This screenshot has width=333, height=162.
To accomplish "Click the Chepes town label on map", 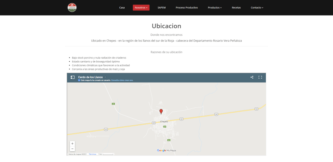I will tap(164, 121).
